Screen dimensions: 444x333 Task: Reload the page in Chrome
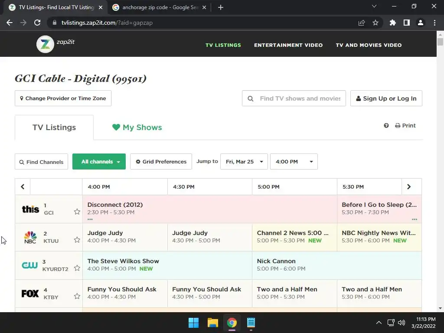click(x=37, y=23)
